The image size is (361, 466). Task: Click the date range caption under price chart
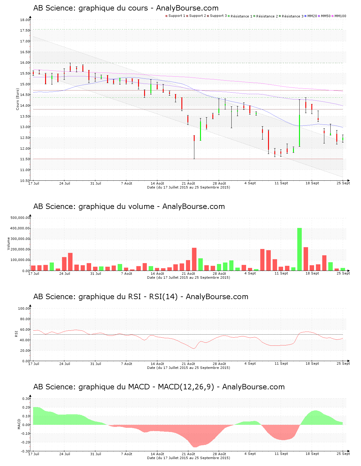coord(189,187)
